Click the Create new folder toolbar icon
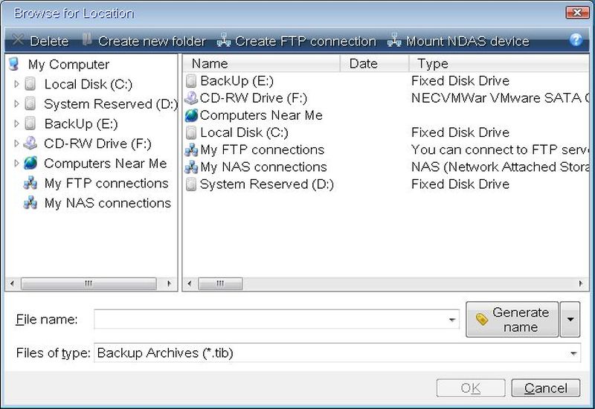595x409 pixels. [88, 40]
